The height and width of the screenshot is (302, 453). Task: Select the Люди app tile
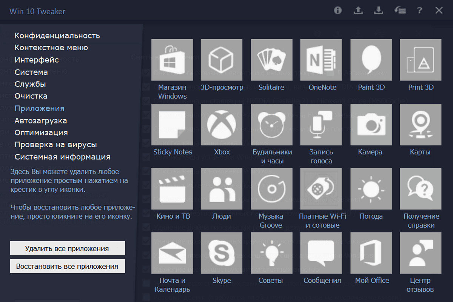222,189
